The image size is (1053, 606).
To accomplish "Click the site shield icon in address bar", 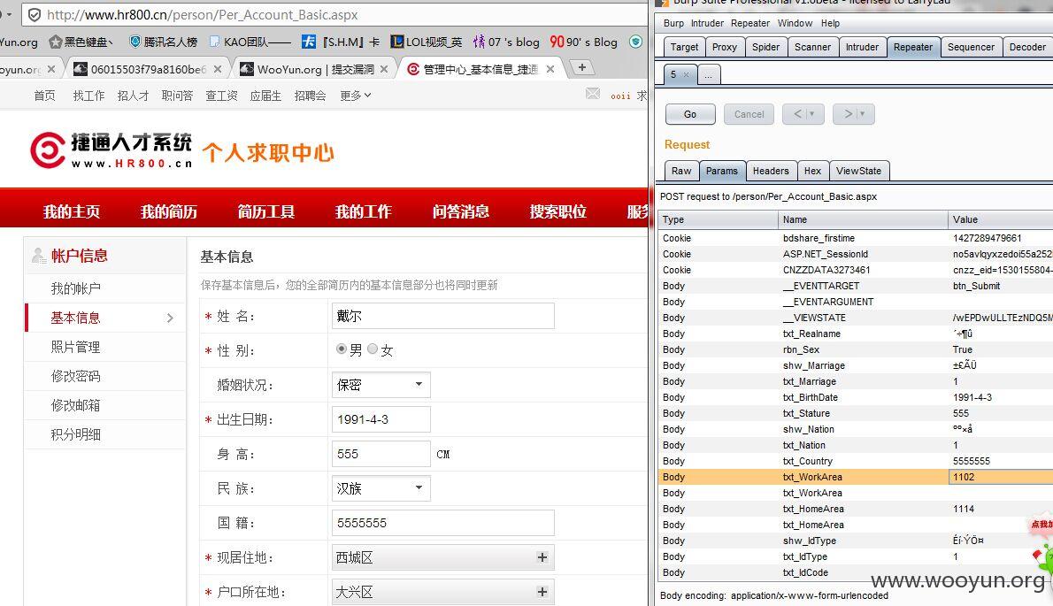I will point(34,14).
